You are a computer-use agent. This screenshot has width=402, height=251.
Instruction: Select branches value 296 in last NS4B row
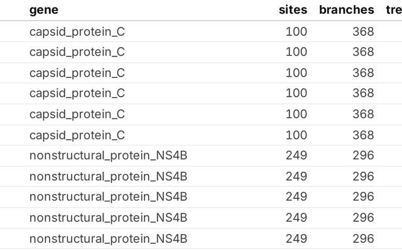click(x=363, y=238)
